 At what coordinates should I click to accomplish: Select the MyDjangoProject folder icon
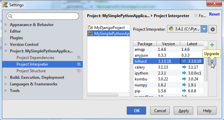coord(90,27)
